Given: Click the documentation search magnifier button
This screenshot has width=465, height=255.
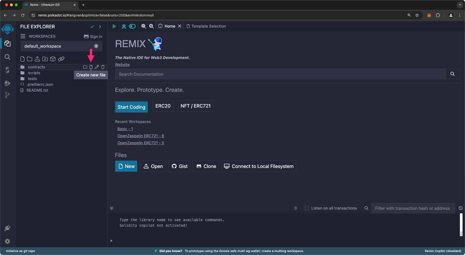Looking at the screenshot, I should [452, 74].
